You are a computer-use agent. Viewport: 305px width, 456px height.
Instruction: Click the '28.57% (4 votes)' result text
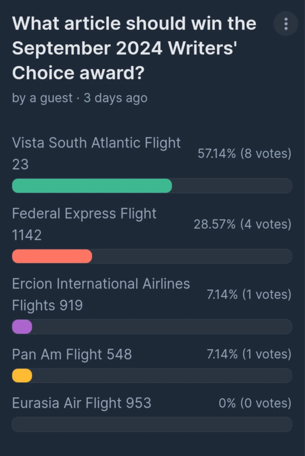pyautogui.click(x=243, y=224)
